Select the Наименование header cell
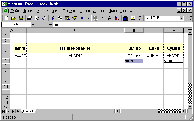 point(75,48)
